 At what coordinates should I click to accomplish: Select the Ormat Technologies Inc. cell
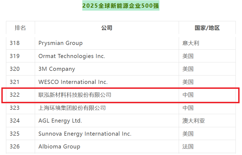pos(72,56)
